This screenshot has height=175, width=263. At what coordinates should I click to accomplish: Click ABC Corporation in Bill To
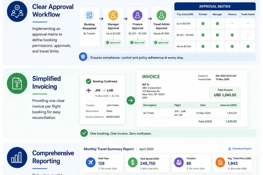click(x=152, y=88)
